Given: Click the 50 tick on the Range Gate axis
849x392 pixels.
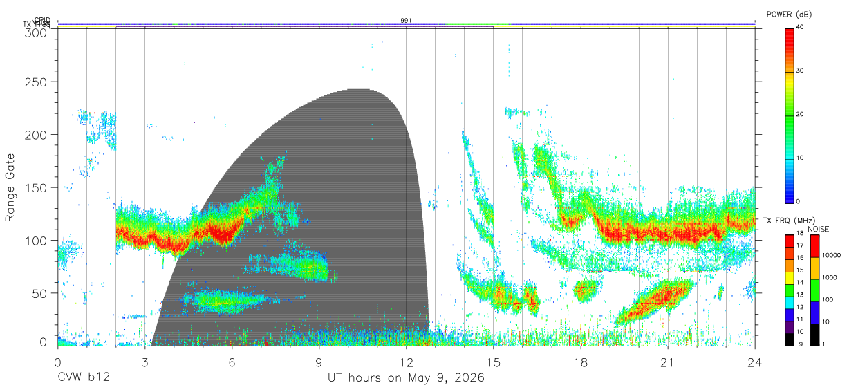Looking at the screenshot, I should click(x=39, y=293).
